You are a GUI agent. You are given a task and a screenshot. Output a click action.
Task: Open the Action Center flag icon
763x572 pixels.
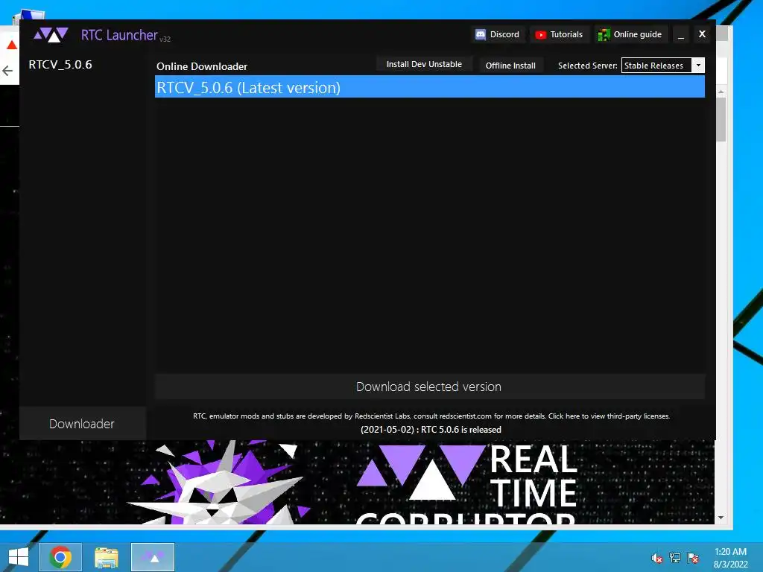(692, 558)
